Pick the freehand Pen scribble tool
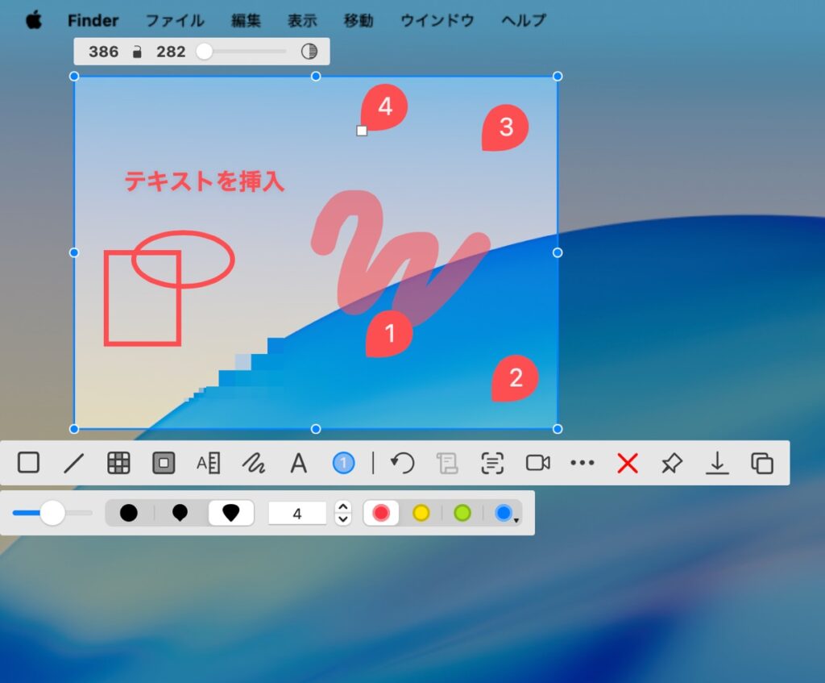This screenshot has width=825, height=683. coord(254,463)
